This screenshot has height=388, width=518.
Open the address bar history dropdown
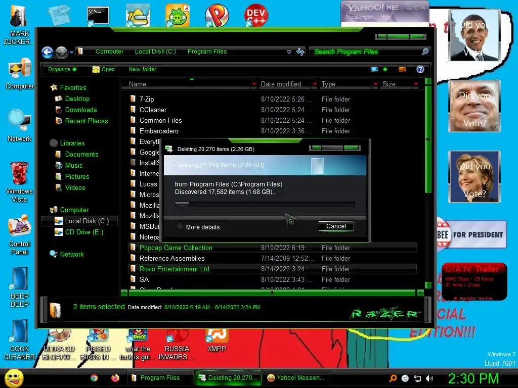click(289, 52)
